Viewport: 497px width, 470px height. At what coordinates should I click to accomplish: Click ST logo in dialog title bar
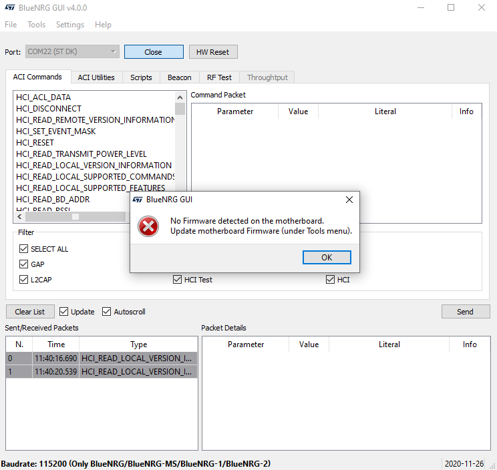[x=138, y=200]
